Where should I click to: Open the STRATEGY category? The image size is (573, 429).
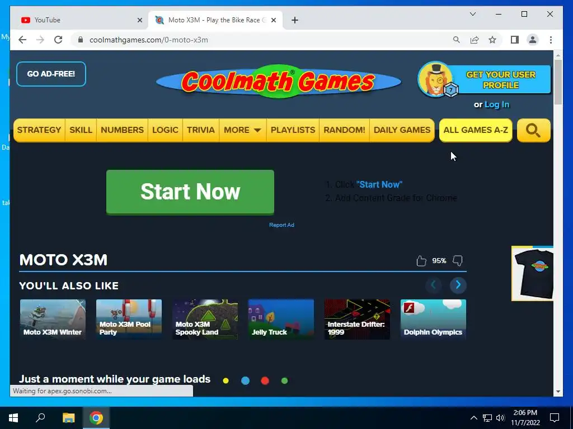(39, 130)
